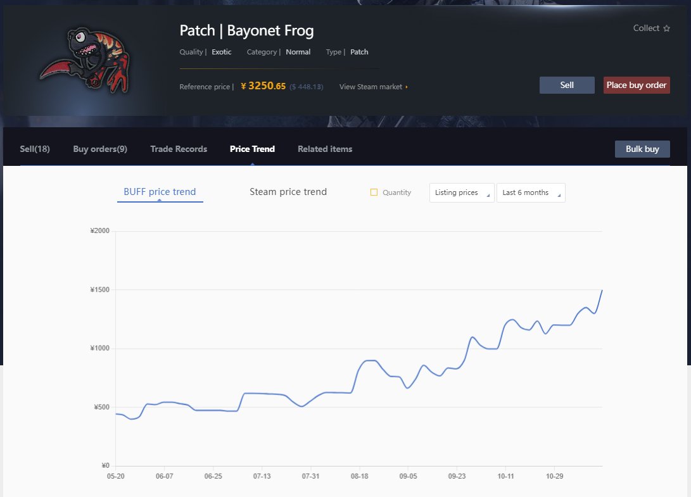Click the Patch type value
The image size is (691, 497).
pyautogui.click(x=359, y=52)
